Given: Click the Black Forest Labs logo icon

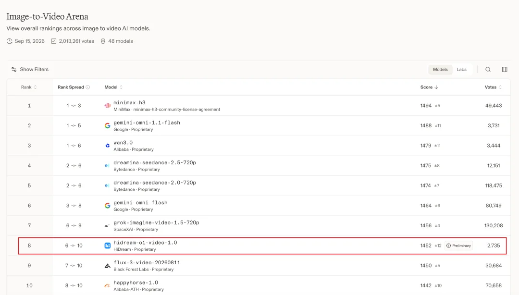Looking at the screenshot, I should coord(107,266).
